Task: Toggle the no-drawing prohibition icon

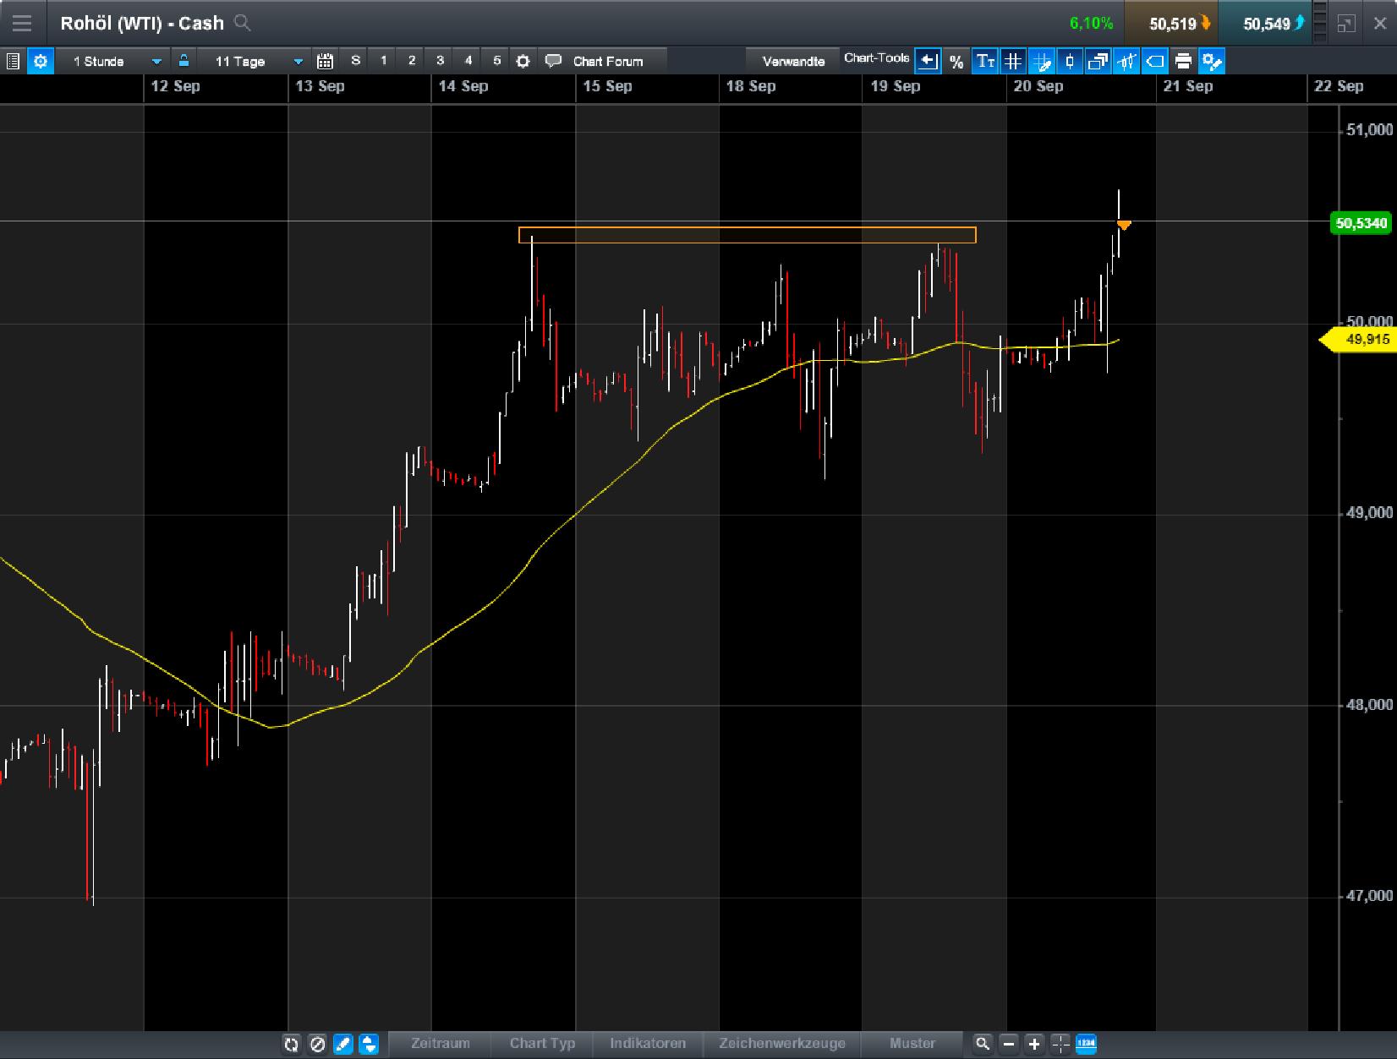Action: [x=317, y=1044]
